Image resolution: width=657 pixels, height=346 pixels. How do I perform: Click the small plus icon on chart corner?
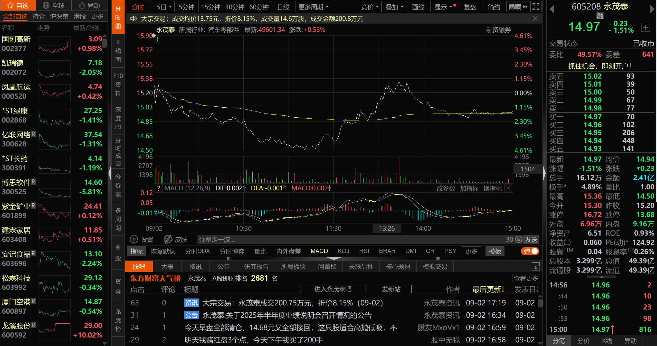pyautogui.click(x=158, y=39)
